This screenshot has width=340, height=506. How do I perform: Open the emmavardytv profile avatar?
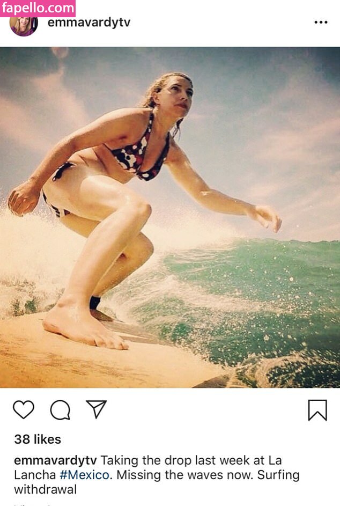point(24,26)
